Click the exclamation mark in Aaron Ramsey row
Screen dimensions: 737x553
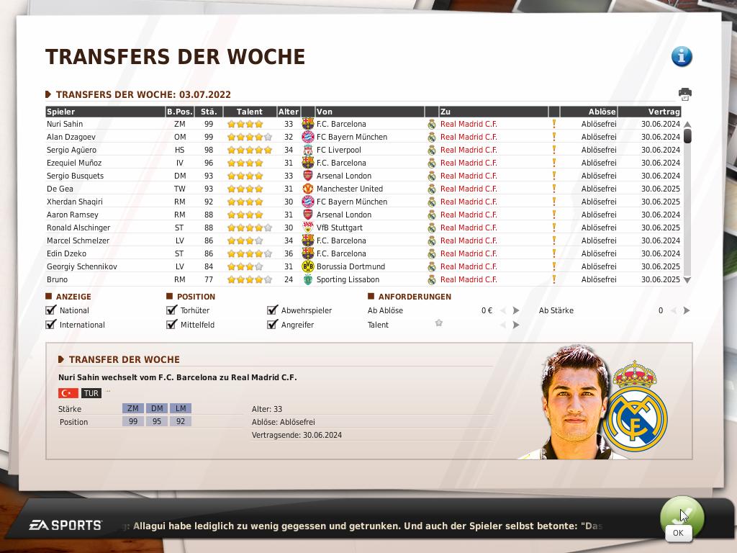[554, 215]
